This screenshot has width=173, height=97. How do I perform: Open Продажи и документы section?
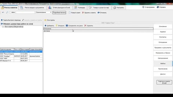(163, 48)
